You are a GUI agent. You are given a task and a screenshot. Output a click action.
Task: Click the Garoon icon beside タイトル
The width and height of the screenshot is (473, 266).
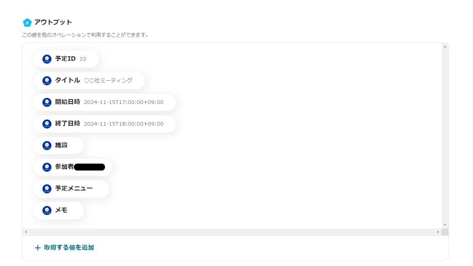coord(47,81)
